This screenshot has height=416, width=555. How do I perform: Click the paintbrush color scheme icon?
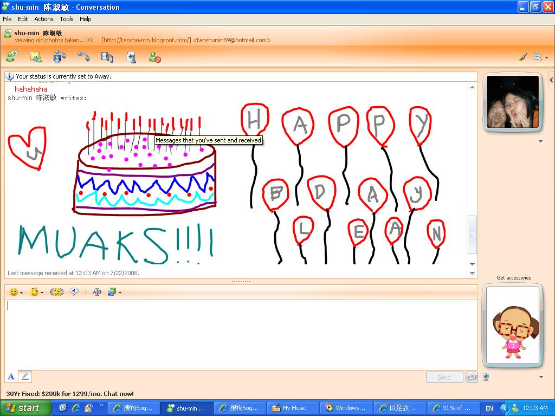(x=523, y=56)
